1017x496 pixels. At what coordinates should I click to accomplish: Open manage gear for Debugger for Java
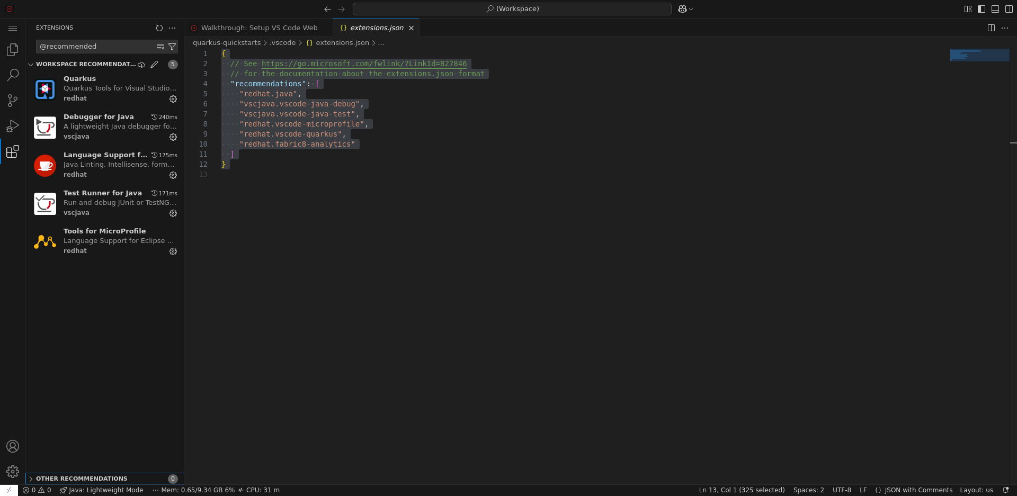(x=173, y=137)
